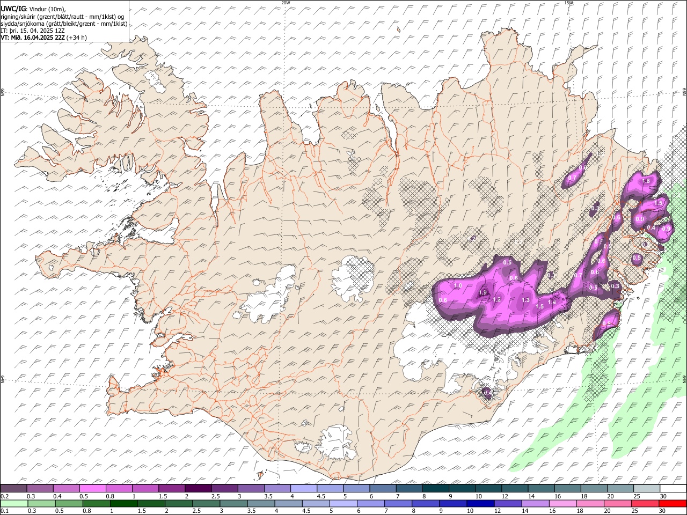Screen dimensions: 687x515
Task: Click the darkest green 1 swatch in lower legend row
Action: [x=124, y=503]
